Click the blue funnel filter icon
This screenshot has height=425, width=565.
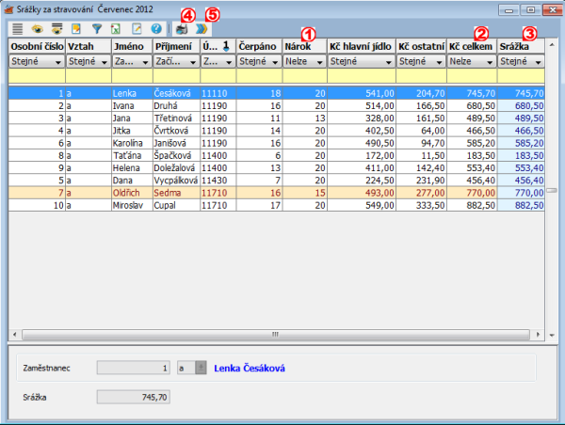[x=96, y=29]
